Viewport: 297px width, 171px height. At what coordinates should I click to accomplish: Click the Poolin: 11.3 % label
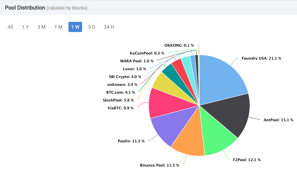tap(131, 141)
